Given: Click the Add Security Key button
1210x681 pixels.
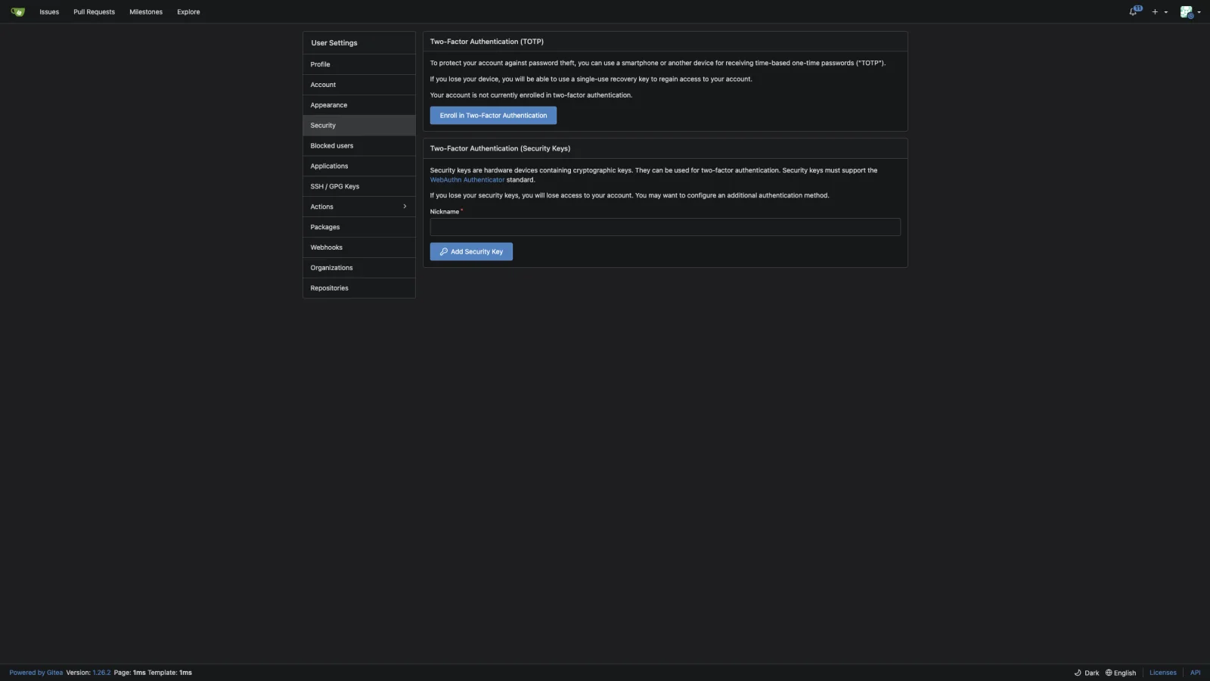Looking at the screenshot, I should coord(471,252).
